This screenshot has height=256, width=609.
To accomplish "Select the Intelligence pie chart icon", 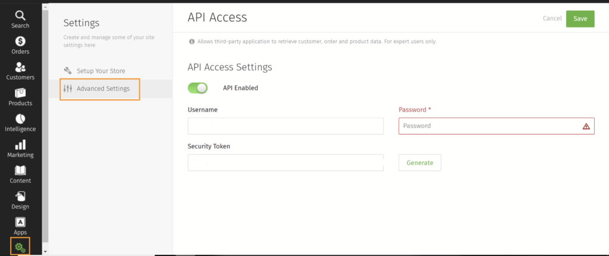I will tap(20, 119).
